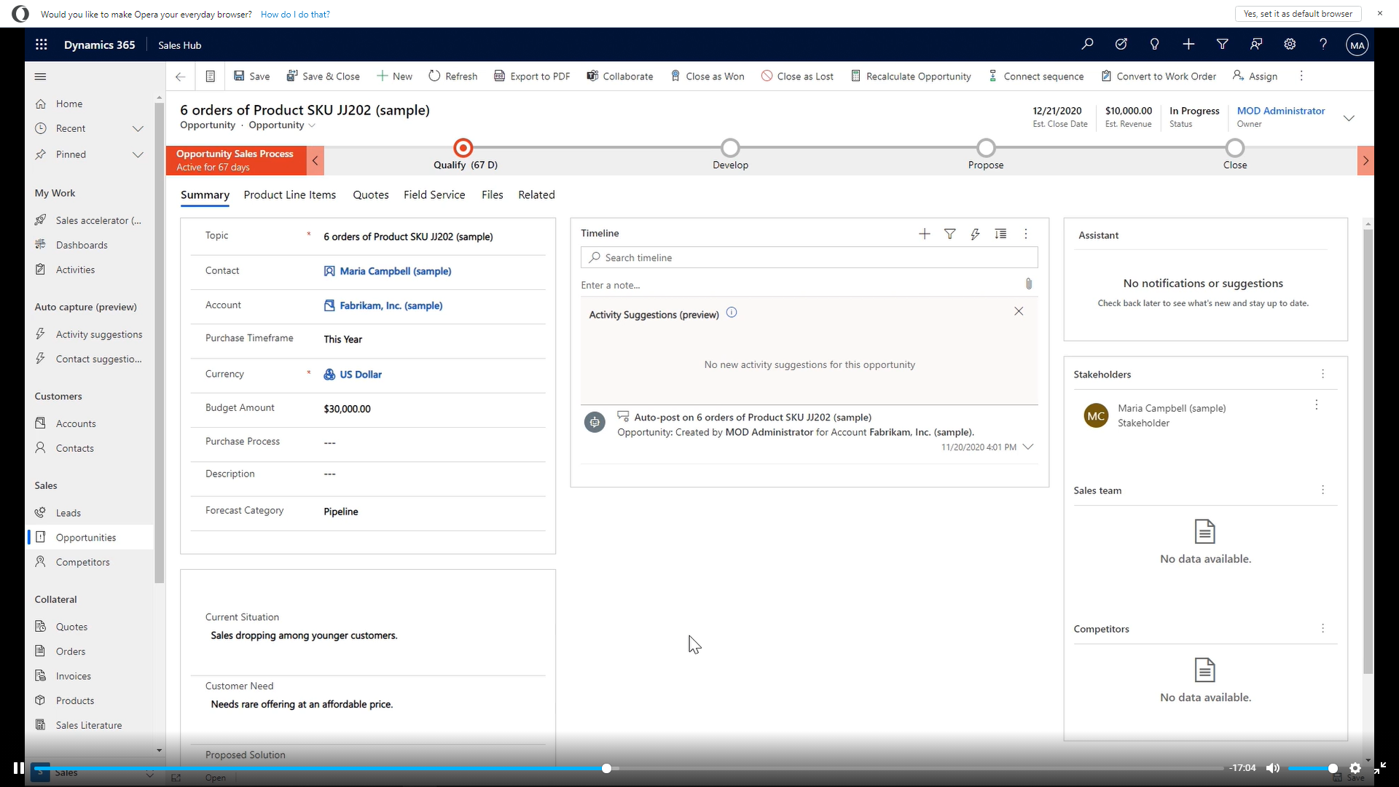This screenshot has height=787, width=1399.
Task: Click the Enter a note field
Action: click(800, 285)
